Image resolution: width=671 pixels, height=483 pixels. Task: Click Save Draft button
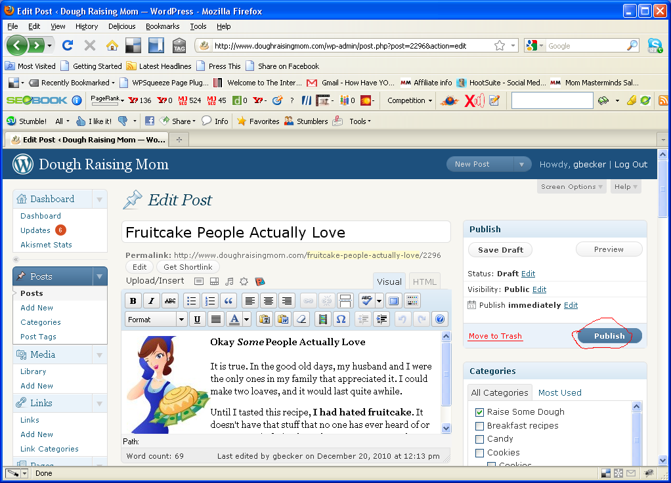pyautogui.click(x=500, y=250)
